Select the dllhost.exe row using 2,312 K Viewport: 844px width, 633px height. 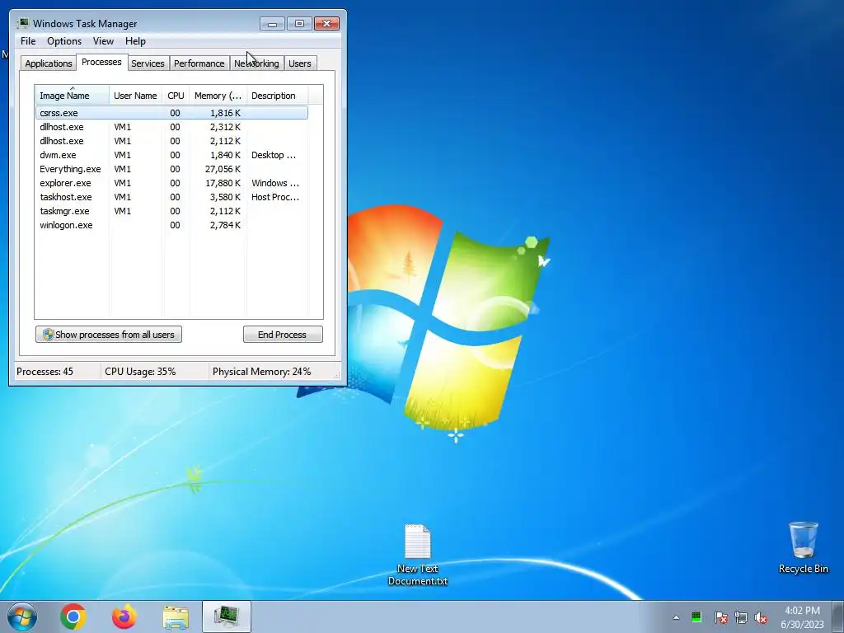point(171,127)
